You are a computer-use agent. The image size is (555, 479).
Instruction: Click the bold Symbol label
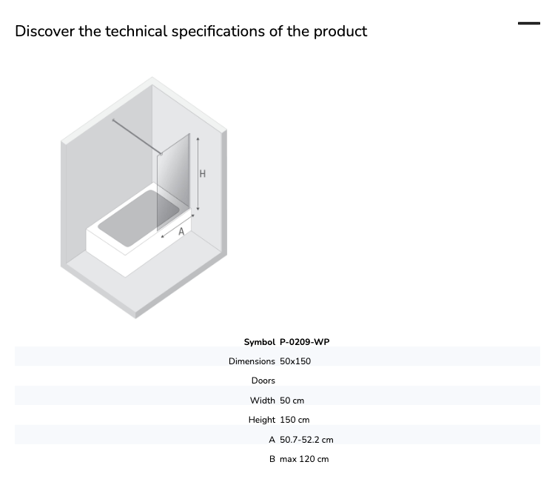click(259, 342)
